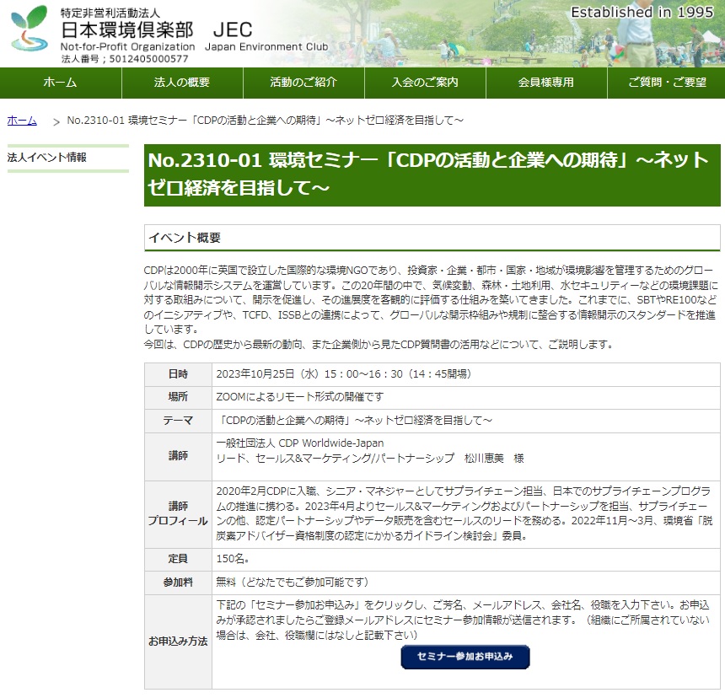The height and width of the screenshot is (698, 725).
Task: Click the 日時 table header cell
Action: (x=178, y=374)
